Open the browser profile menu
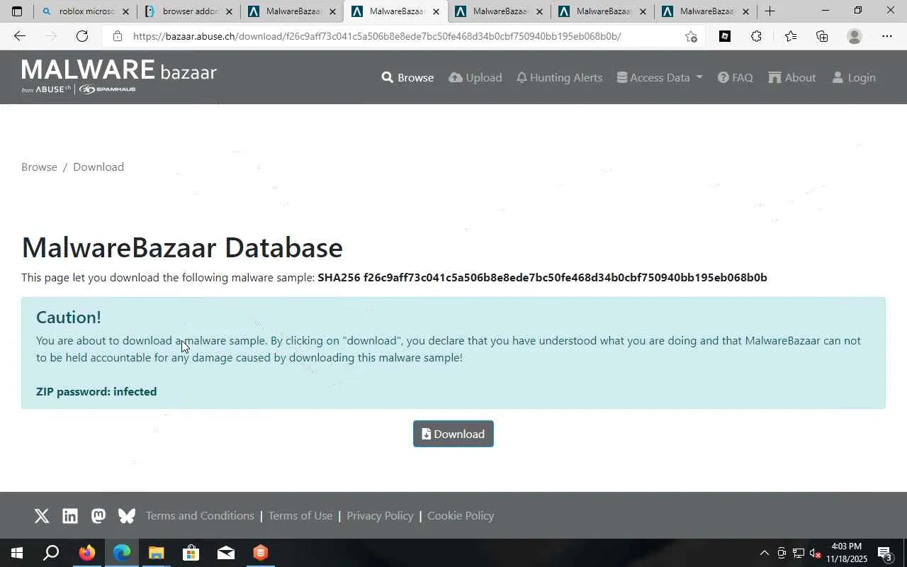Image resolution: width=907 pixels, height=567 pixels. (x=855, y=36)
